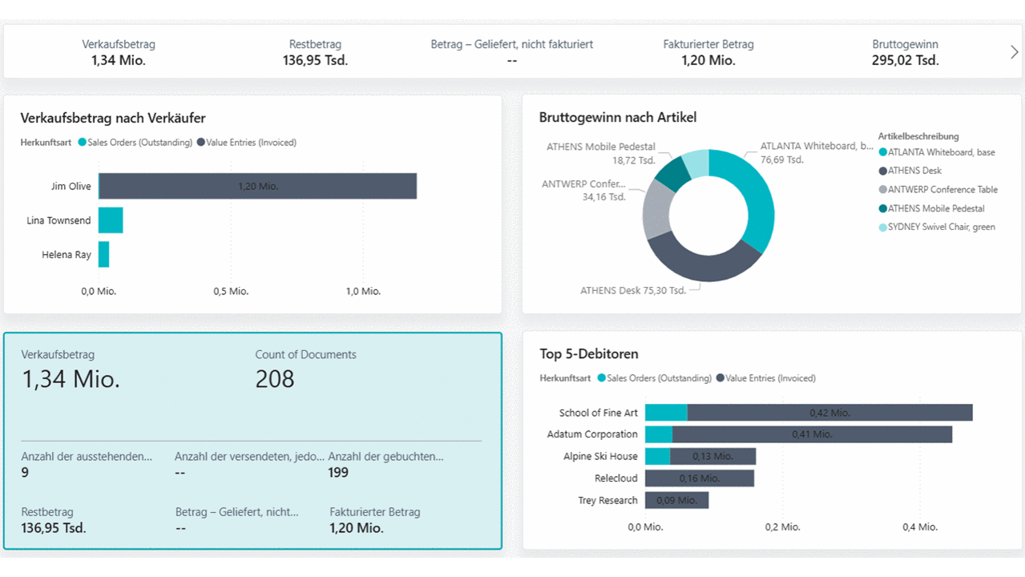1025x577 pixels.
Task: Click the ATLANTA Whiteboard legend marker
Action: click(883, 152)
